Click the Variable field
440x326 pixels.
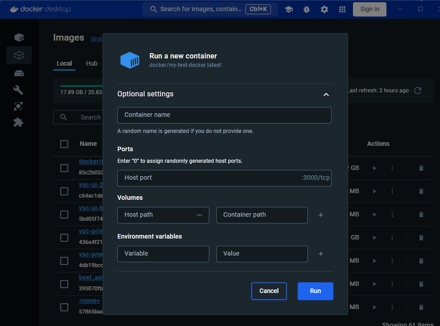(x=163, y=254)
